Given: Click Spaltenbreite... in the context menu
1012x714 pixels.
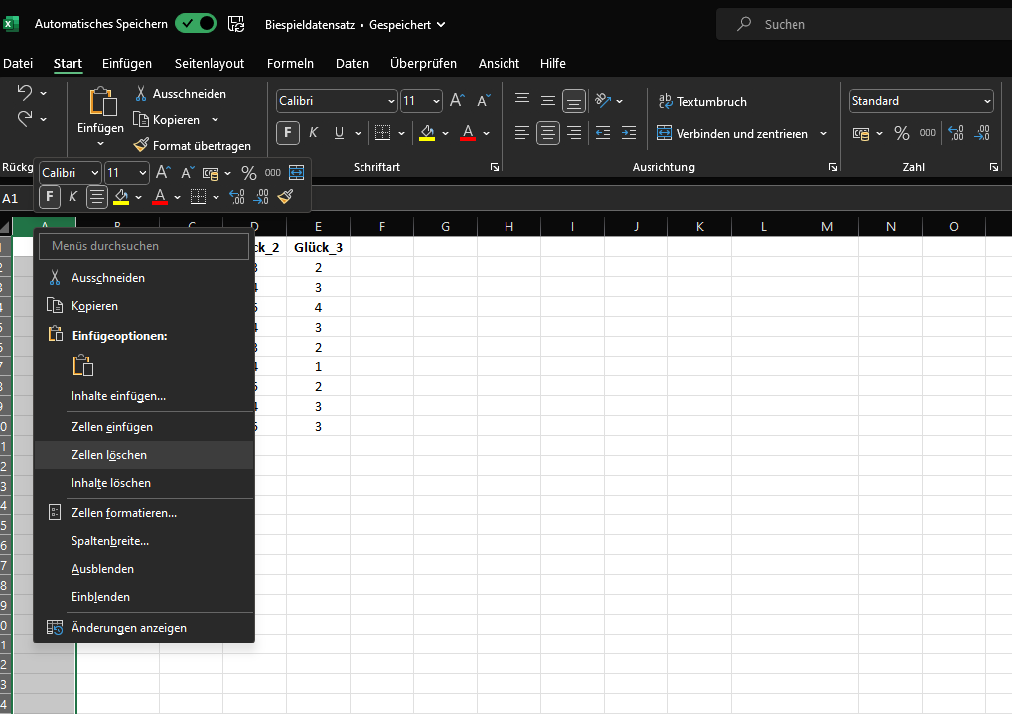Looking at the screenshot, I should (x=110, y=541).
